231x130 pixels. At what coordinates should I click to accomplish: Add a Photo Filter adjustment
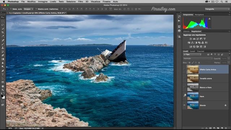point(199,43)
